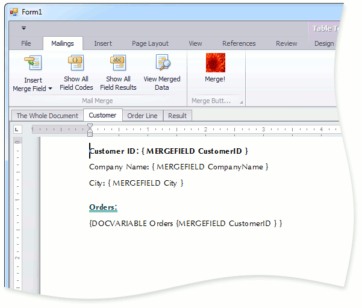This screenshot has width=362, height=308.
Task: Open the File tab
Action: point(26,43)
